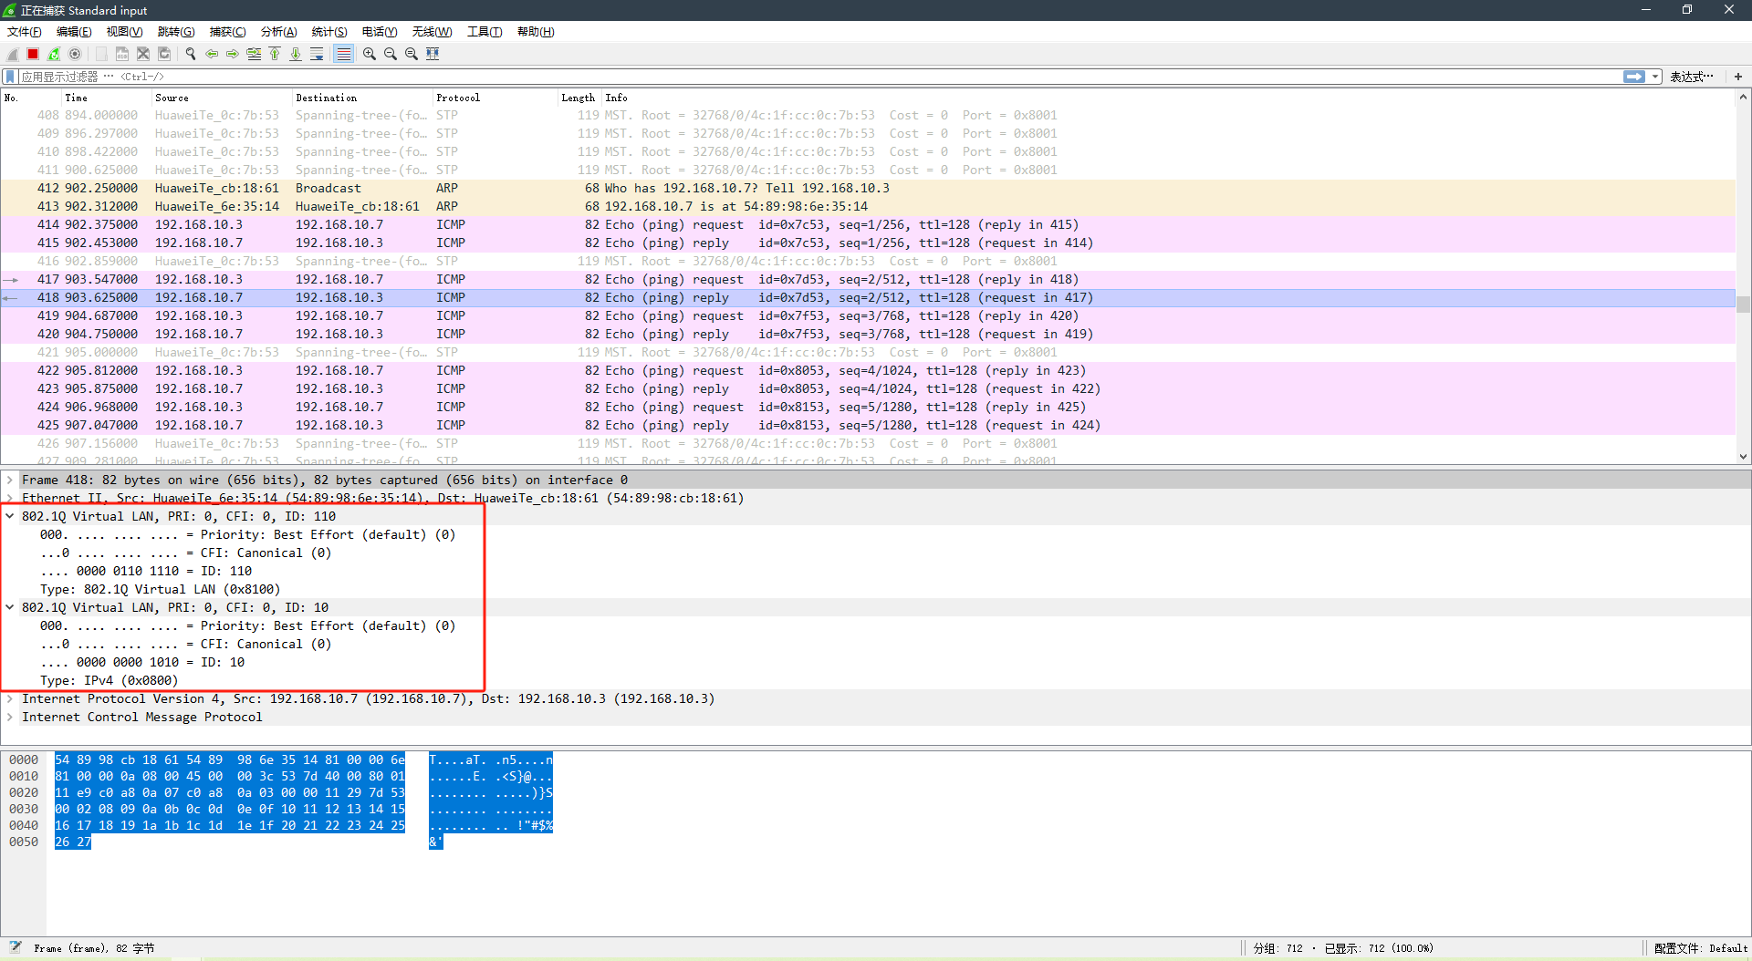
Task: Toggle auto-scroll during live capture
Action: 317,54
